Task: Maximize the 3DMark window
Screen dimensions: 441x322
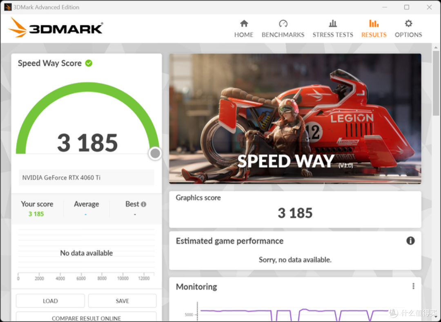Action: 407,7
